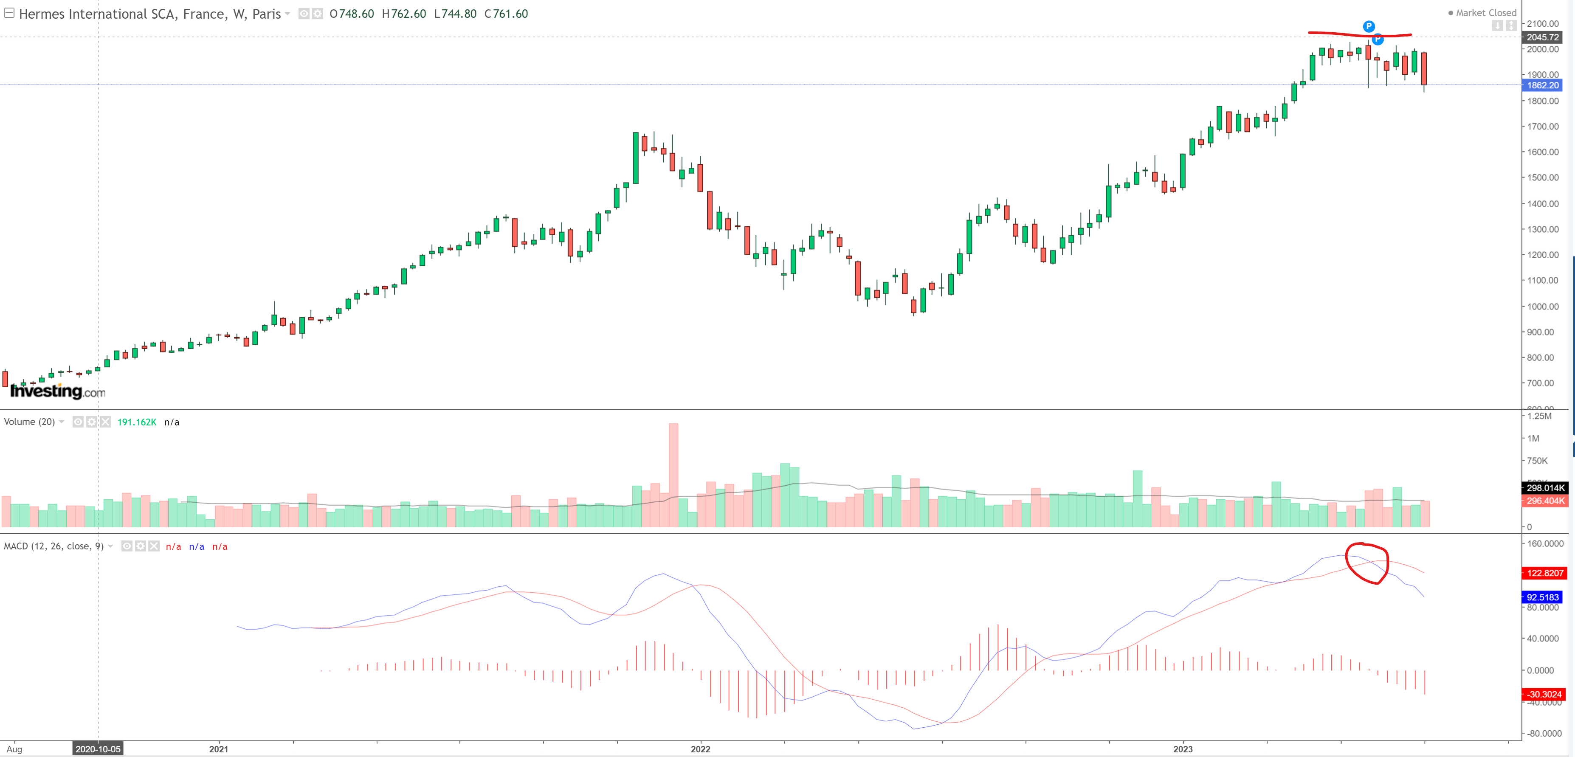Toggle visibility eye for Hermes main series
Screen dimensions: 1575x757
304,14
